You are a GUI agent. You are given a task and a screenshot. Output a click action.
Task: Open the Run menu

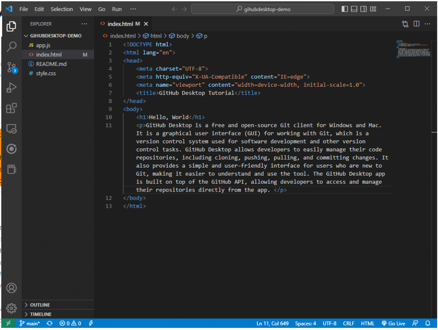click(117, 9)
